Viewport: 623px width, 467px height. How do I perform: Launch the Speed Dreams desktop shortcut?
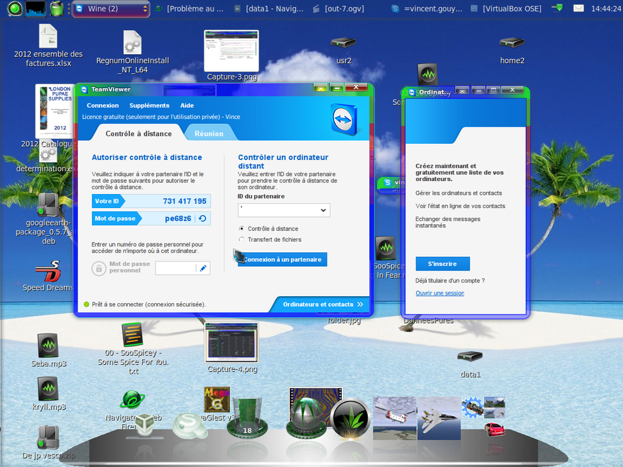coord(48,272)
